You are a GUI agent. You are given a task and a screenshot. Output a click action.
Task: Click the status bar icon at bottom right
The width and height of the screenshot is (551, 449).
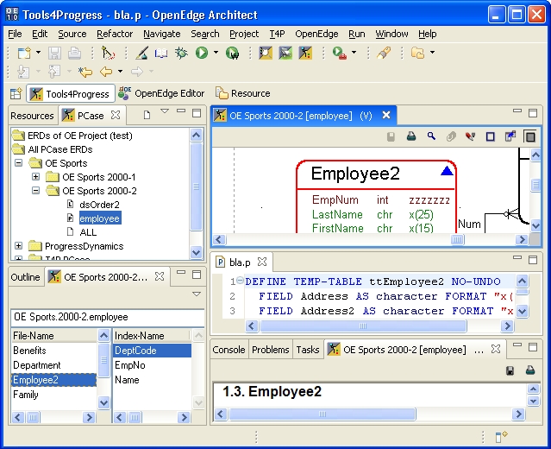(501, 437)
